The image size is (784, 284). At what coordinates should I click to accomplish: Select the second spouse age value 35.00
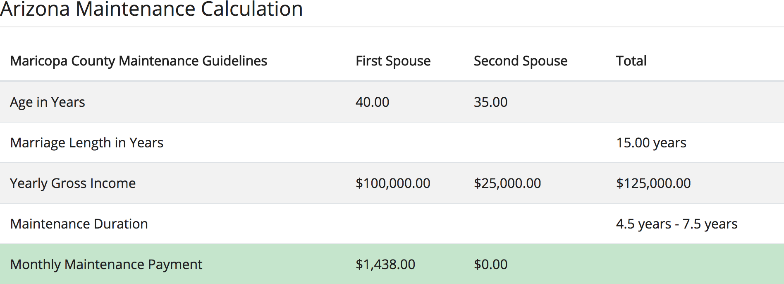pos(490,102)
